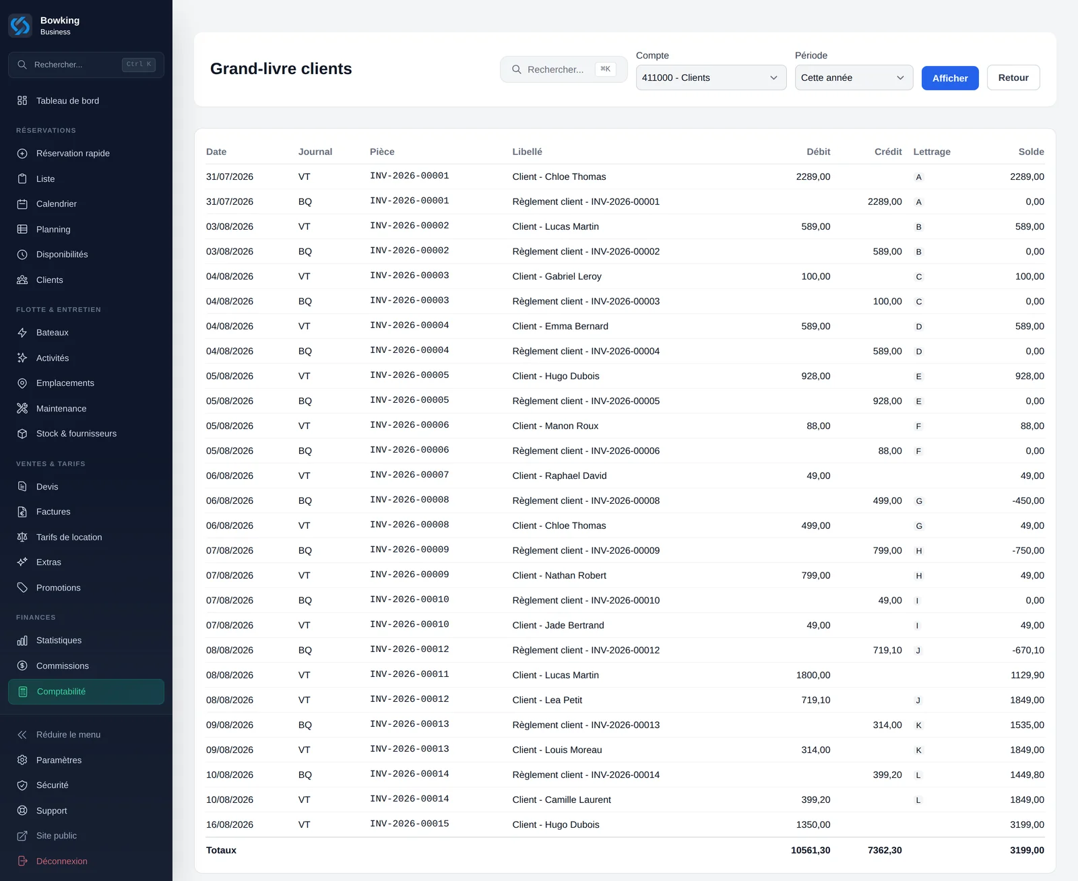Click the Solde column header

[1032, 152]
